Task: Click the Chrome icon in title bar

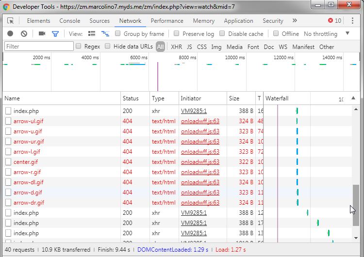Action: click(x=6, y=7)
